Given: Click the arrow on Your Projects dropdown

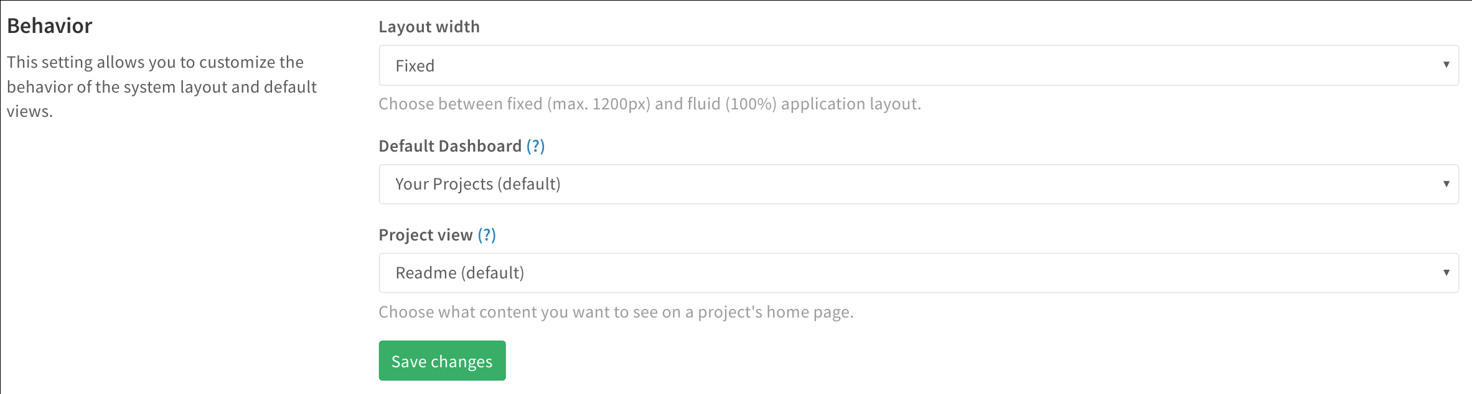Looking at the screenshot, I should [x=1446, y=184].
